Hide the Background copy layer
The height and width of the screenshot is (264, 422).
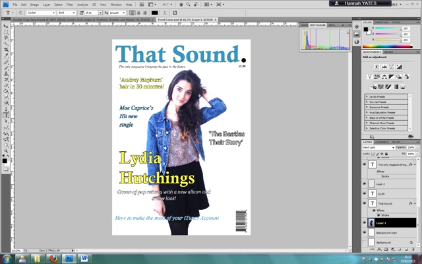(x=365, y=232)
